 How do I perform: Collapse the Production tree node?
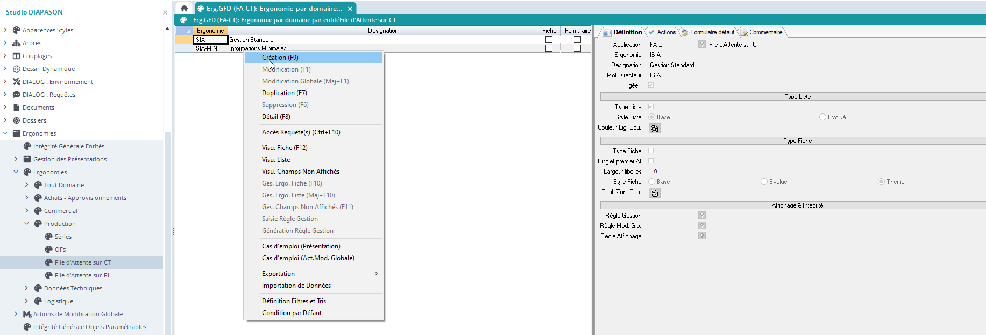tap(26, 224)
